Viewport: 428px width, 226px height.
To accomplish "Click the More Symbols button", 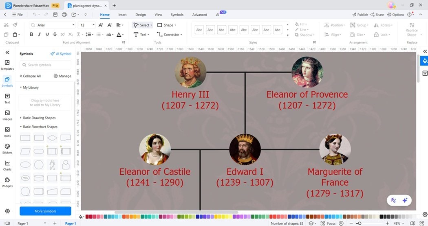I will 45,211.
